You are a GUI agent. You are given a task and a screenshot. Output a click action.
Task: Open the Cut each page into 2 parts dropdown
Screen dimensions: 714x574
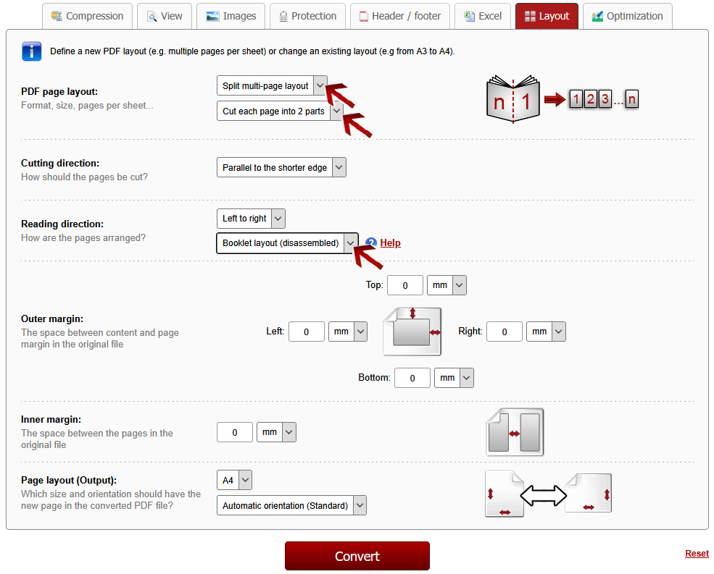280,111
